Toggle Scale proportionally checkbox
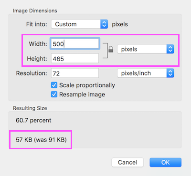This screenshot has width=191, height=176. 54,85
